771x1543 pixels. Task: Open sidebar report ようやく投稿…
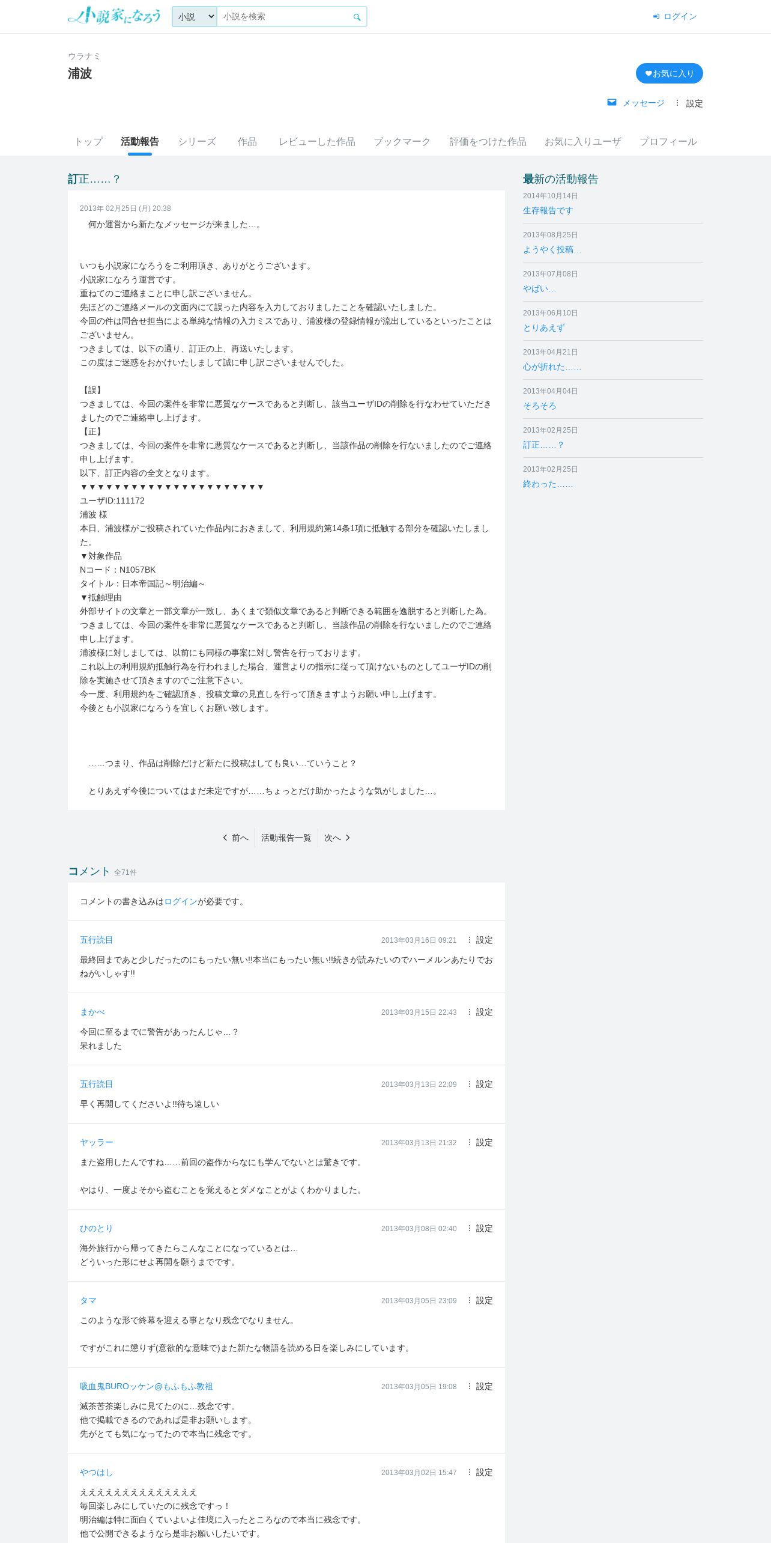(552, 249)
